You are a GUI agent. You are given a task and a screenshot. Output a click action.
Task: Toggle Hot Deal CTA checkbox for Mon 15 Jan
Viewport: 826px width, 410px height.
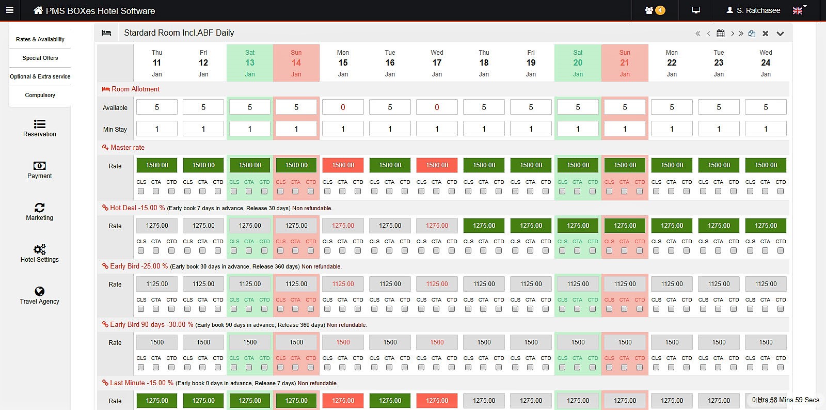click(x=342, y=250)
